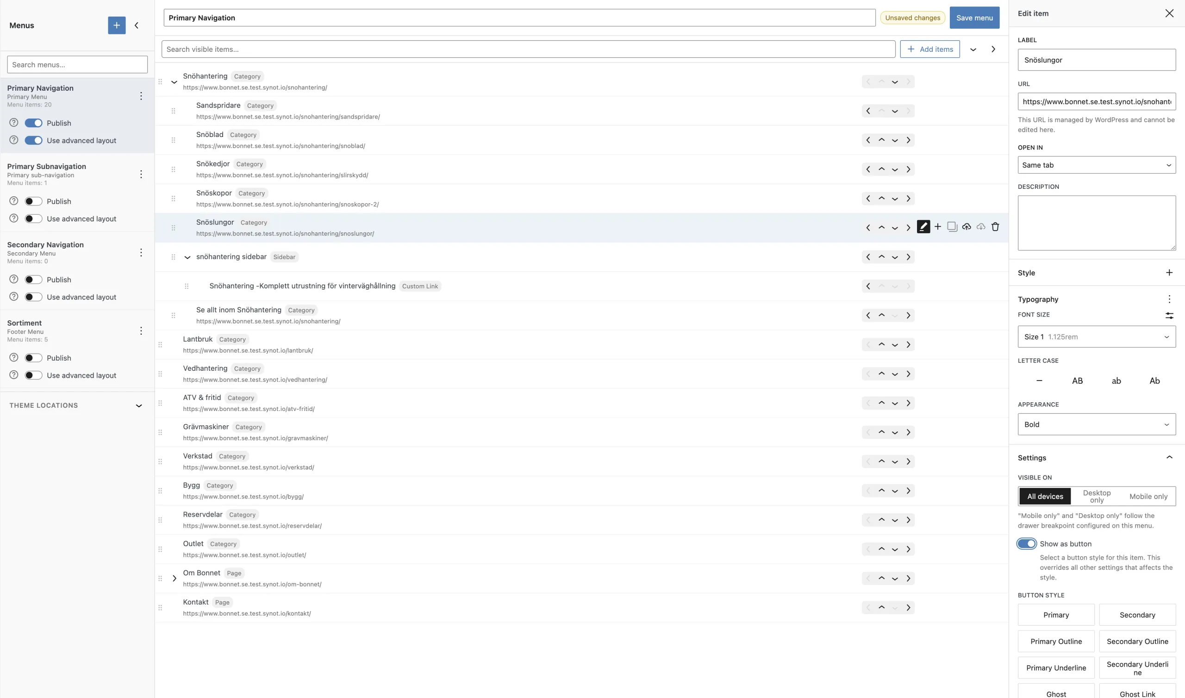The height and width of the screenshot is (698, 1185).
Task: Move Vedhantering item up
Action: point(882,374)
